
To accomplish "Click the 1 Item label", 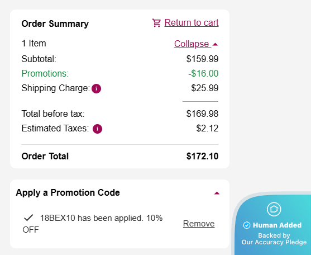I will (34, 43).
